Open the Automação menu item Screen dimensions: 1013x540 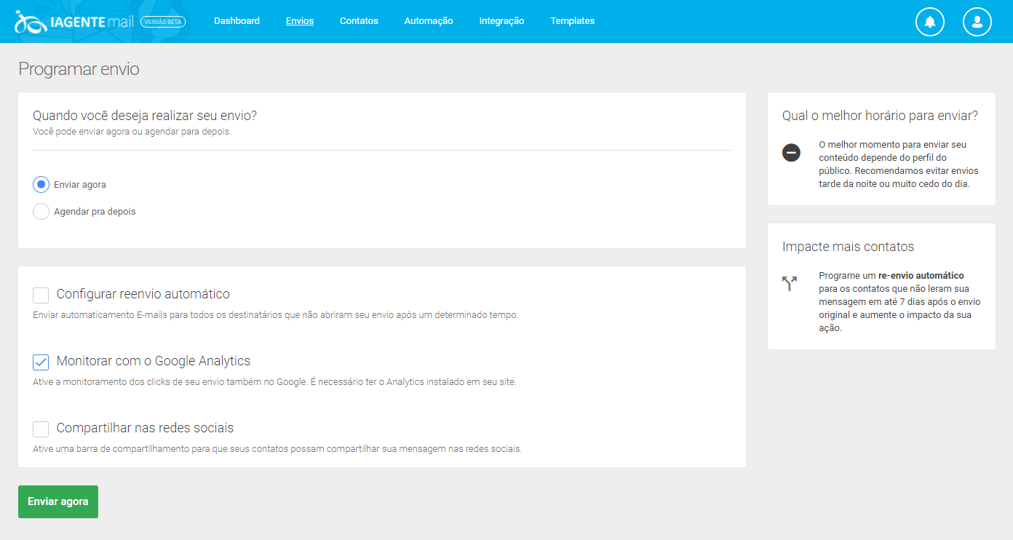pyautogui.click(x=428, y=21)
